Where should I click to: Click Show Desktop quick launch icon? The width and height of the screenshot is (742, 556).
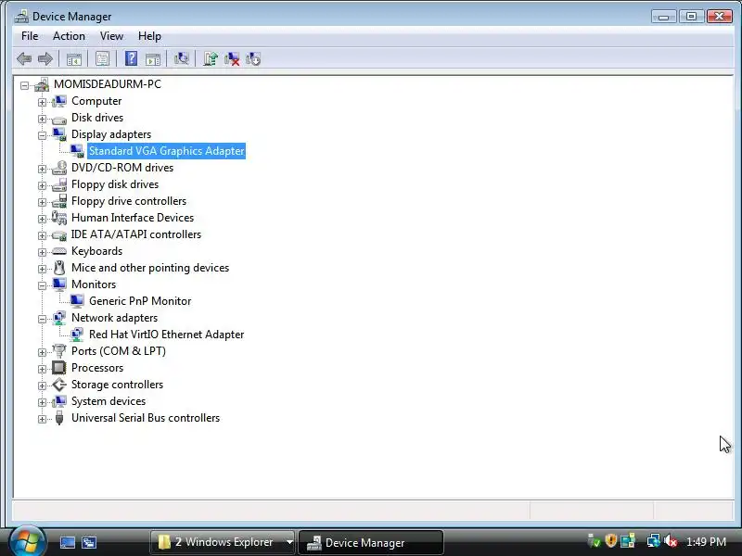[67, 542]
